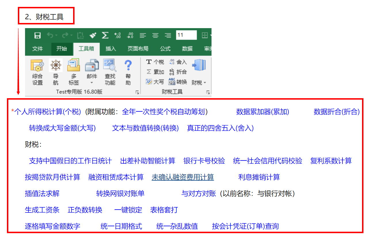This screenshot has height=234, width=379.
Task: Open the 页面布局 tab
Action: (x=138, y=49)
